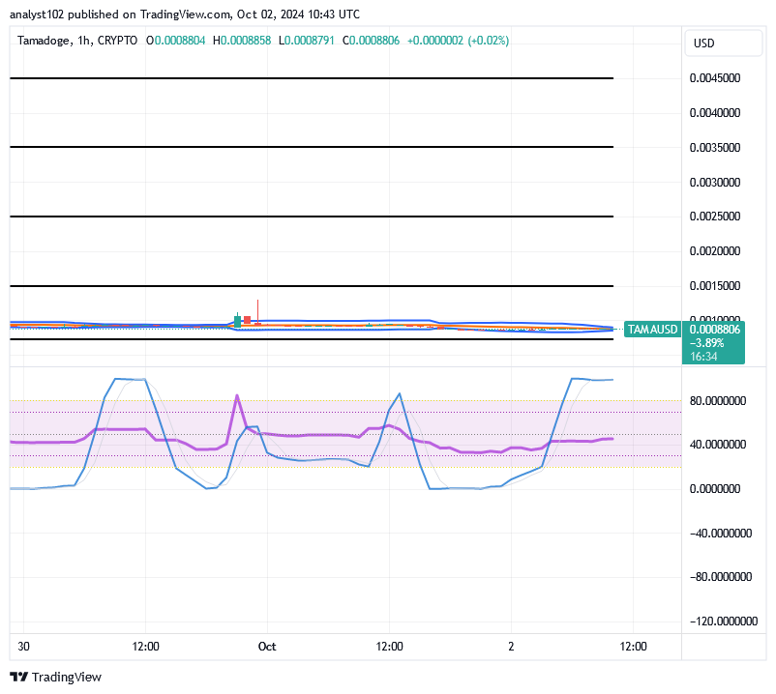Screen dimensions: 776x694
Task: Click the green candle near the price spike
Action: coord(237,320)
